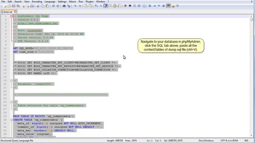This screenshot has width=255, height=143.
Task: Click the Function List toolbar icon
Action: 119,6
